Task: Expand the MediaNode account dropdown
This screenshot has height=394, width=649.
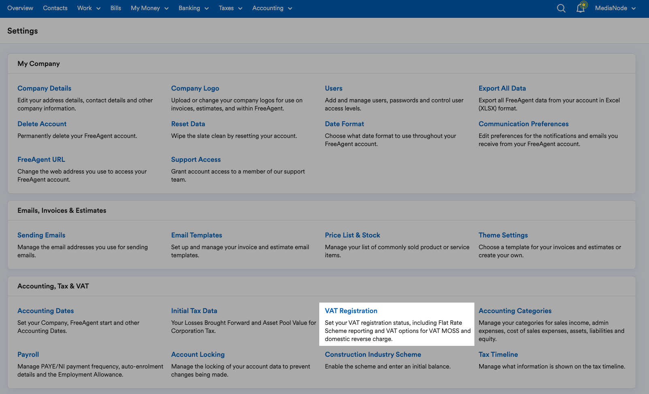Action: tap(615, 8)
